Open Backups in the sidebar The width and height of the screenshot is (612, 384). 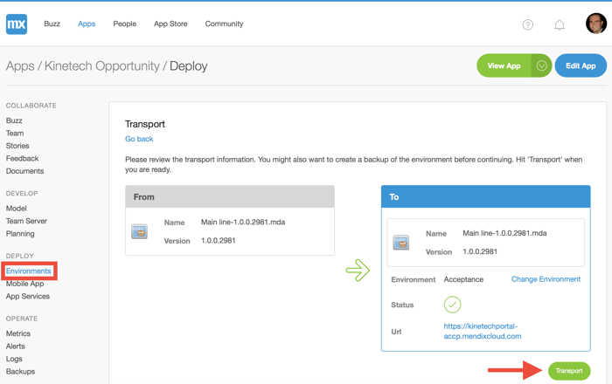[x=20, y=372]
